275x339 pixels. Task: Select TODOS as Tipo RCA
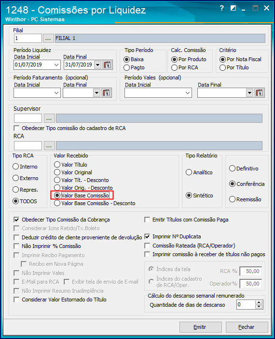coord(25,201)
